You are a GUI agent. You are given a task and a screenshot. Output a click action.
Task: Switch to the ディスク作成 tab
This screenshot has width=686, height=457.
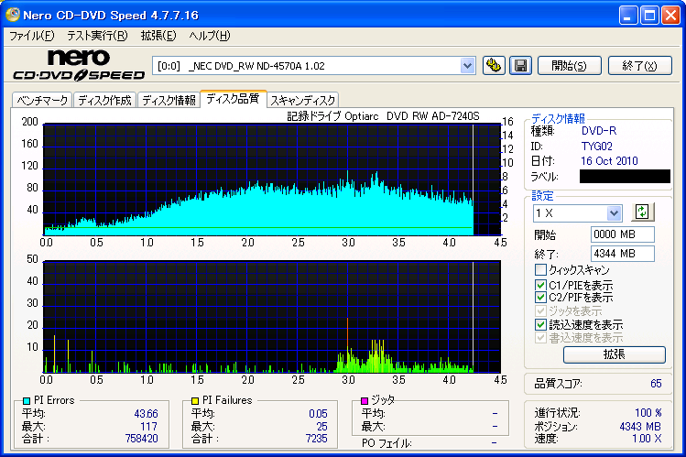[104, 100]
